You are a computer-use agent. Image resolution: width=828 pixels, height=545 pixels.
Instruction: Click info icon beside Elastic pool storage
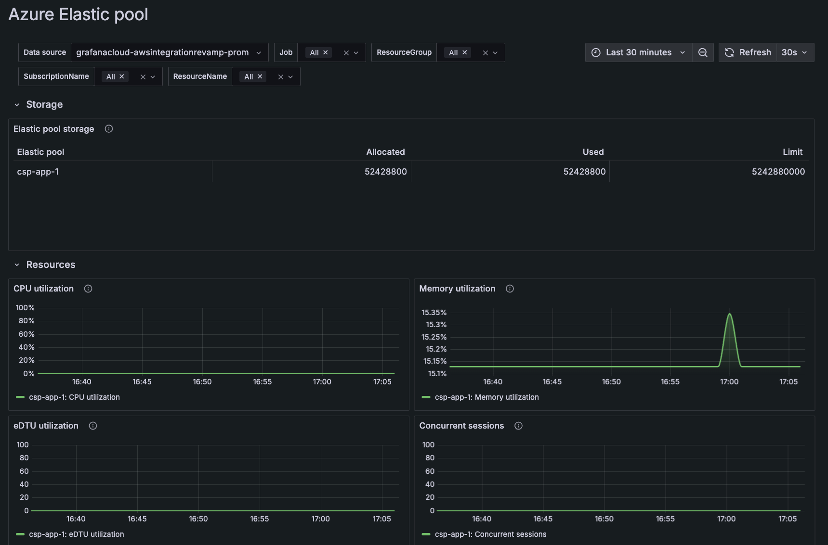(109, 128)
